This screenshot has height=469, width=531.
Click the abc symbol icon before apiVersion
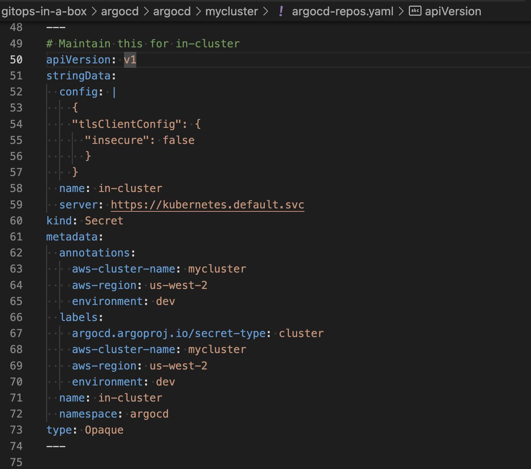[x=415, y=11]
